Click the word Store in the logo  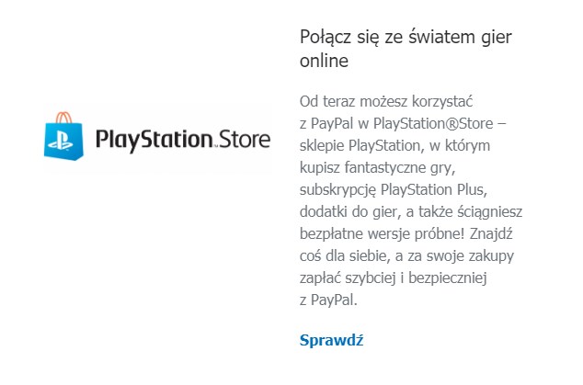(x=245, y=141)
